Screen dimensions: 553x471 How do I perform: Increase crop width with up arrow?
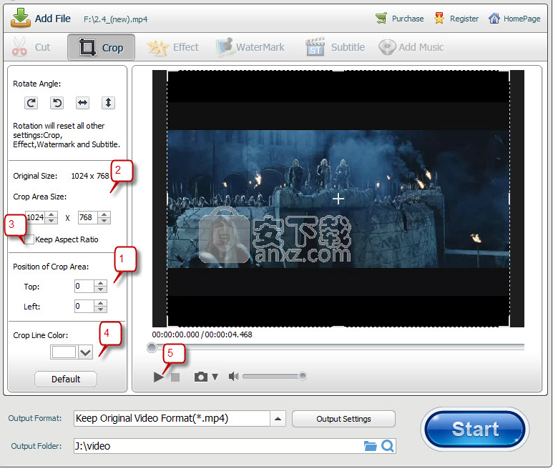(x=52, y=214)
